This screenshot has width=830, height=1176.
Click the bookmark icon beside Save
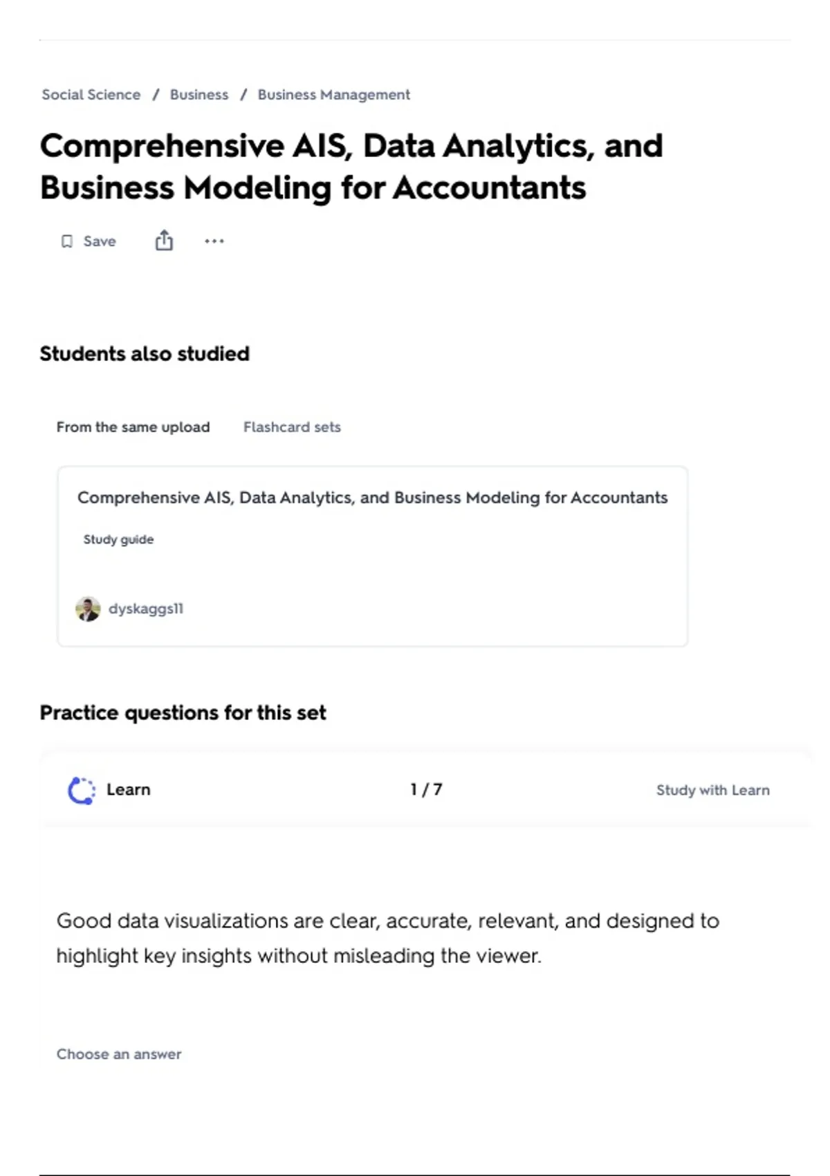click(x=67, y=241)
